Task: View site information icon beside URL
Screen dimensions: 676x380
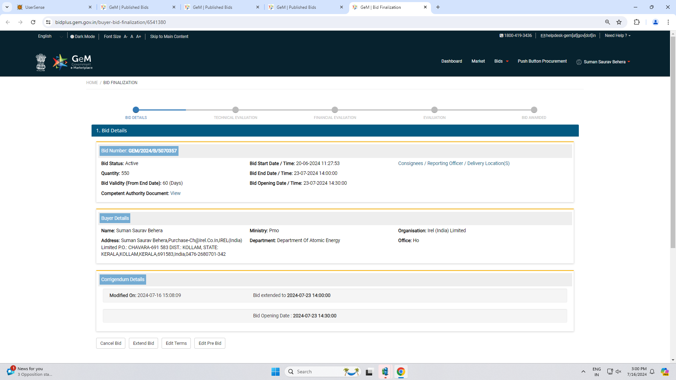Action: (x=48, y=22)
